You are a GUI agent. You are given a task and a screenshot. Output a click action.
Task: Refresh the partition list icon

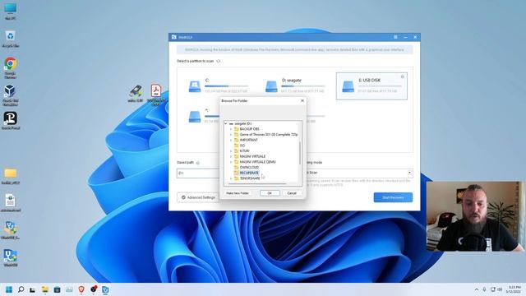[x=219, y=61]
